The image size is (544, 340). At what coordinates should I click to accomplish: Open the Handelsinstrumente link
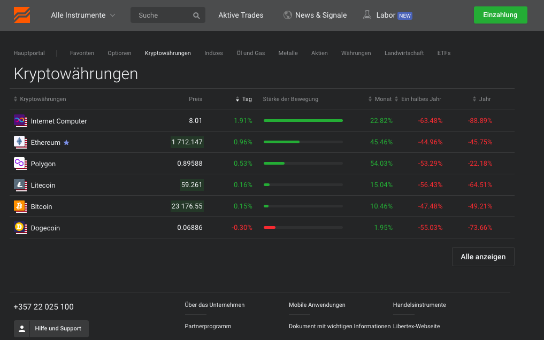tap(419, 305)
